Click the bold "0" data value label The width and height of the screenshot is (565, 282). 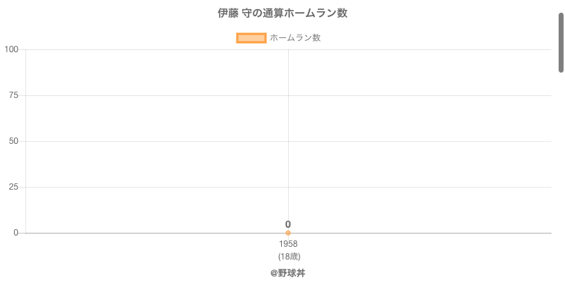[x=288, y=224]
